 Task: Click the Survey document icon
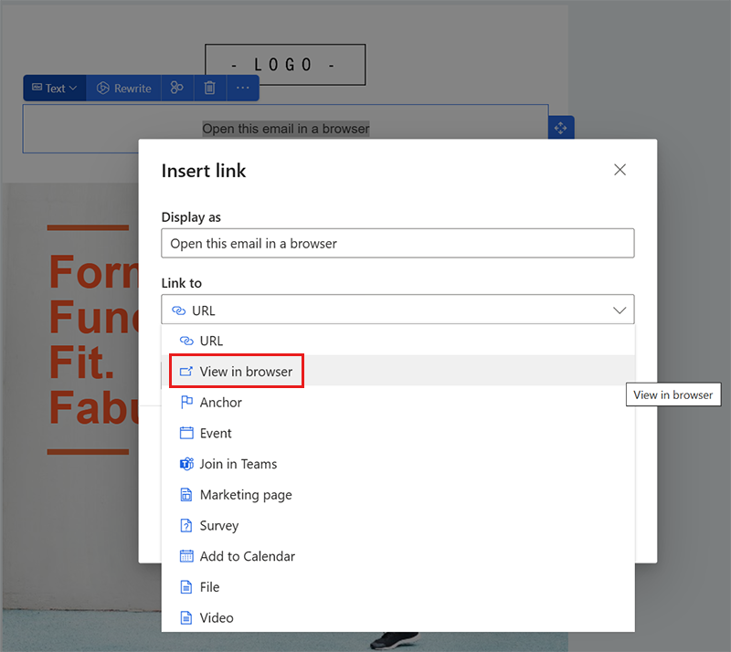click(186, 525)
